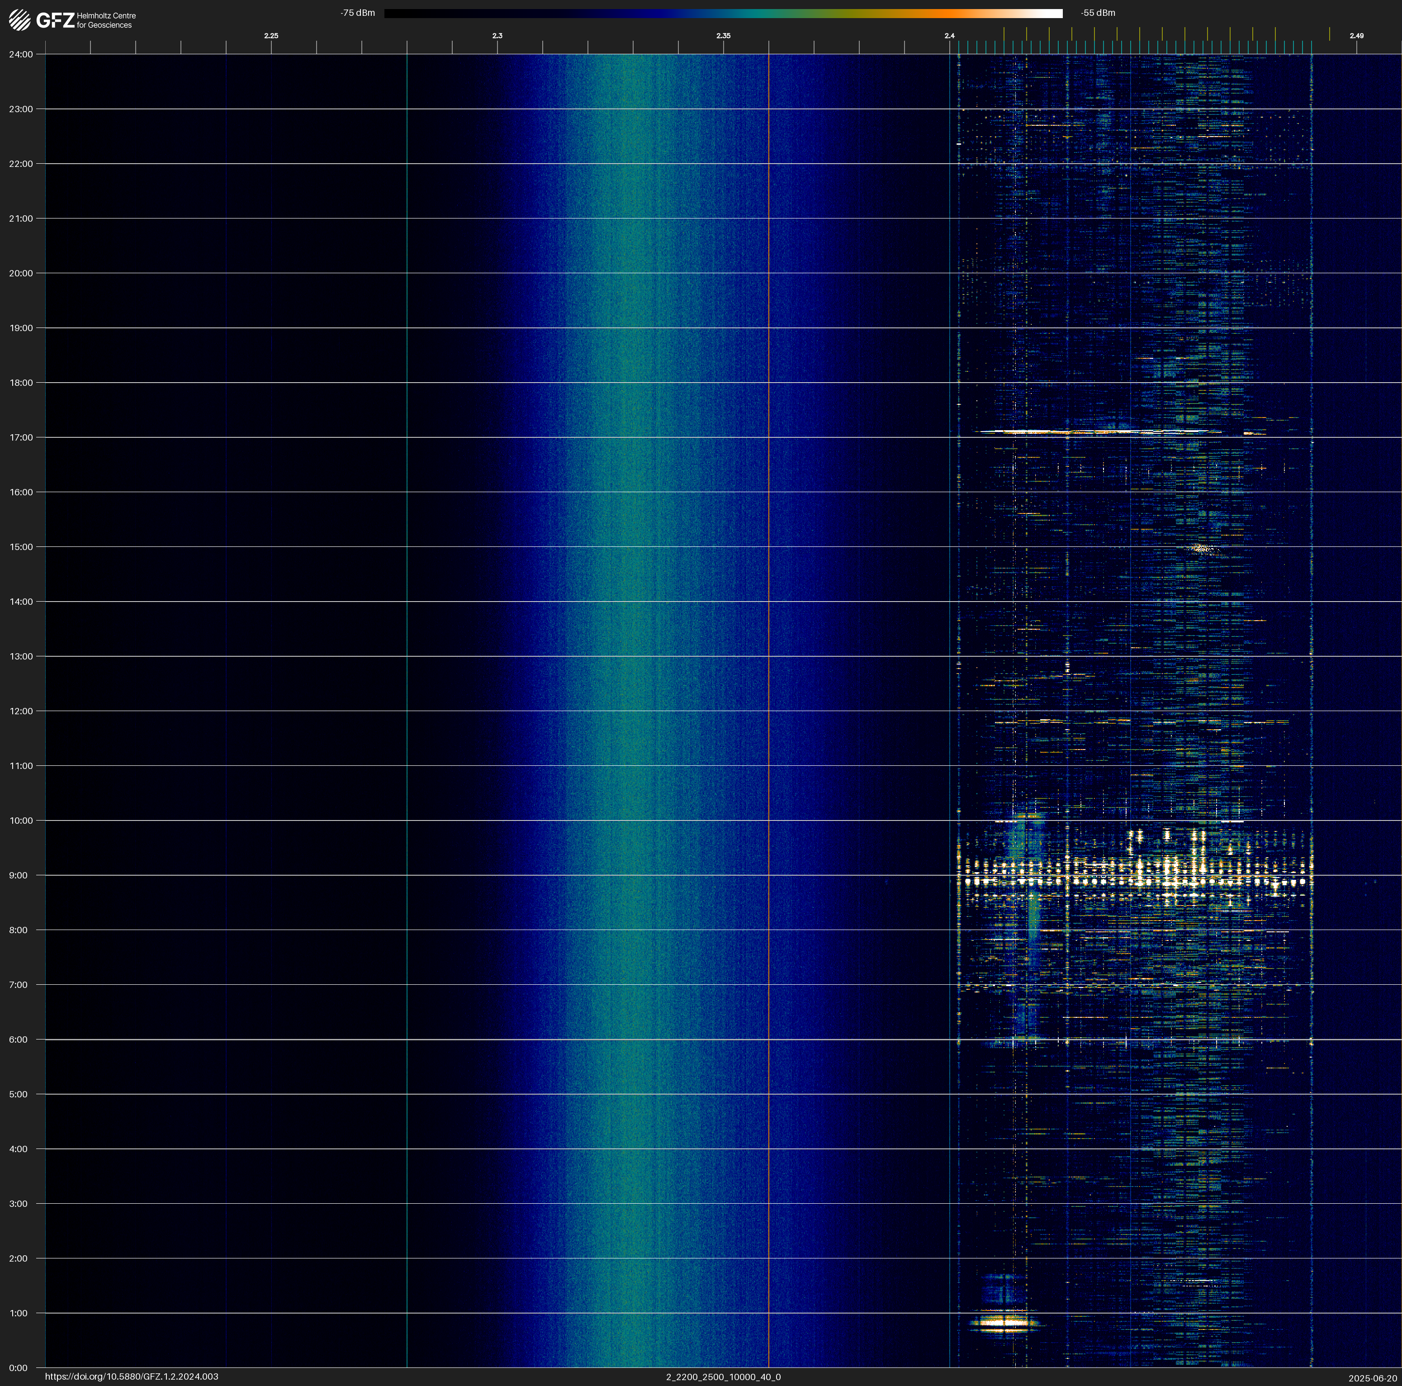This screenshot has height=1386, width=1402.
Task: Click the 17:00 time axis label
Action: click(21, 437)
